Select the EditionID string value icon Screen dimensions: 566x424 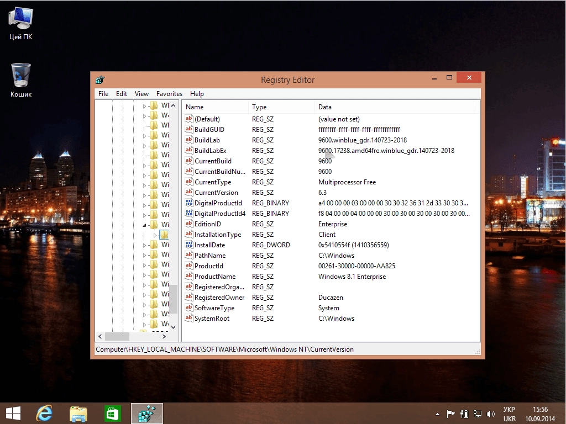[x=189, y=224]
